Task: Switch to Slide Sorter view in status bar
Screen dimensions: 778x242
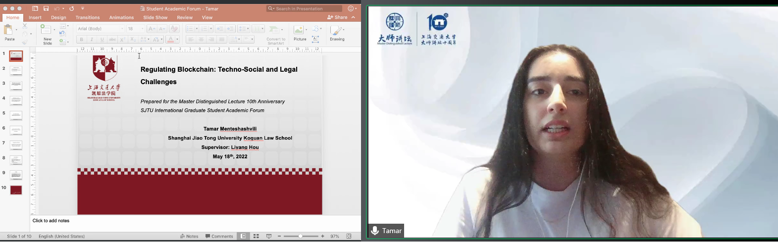Action: coord(256,237)
